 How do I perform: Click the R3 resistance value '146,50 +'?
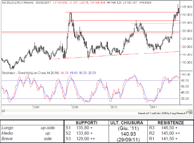click(x=169, y=128)
